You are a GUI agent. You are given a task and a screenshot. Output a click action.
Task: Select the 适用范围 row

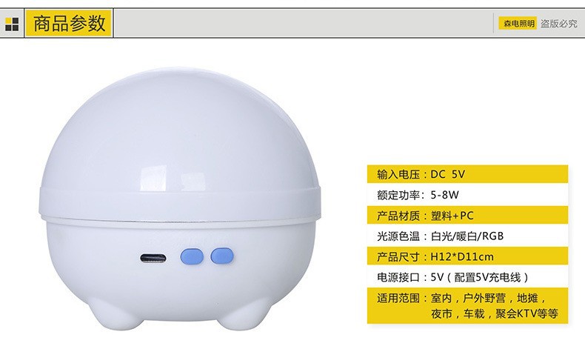tap(467, 306)
